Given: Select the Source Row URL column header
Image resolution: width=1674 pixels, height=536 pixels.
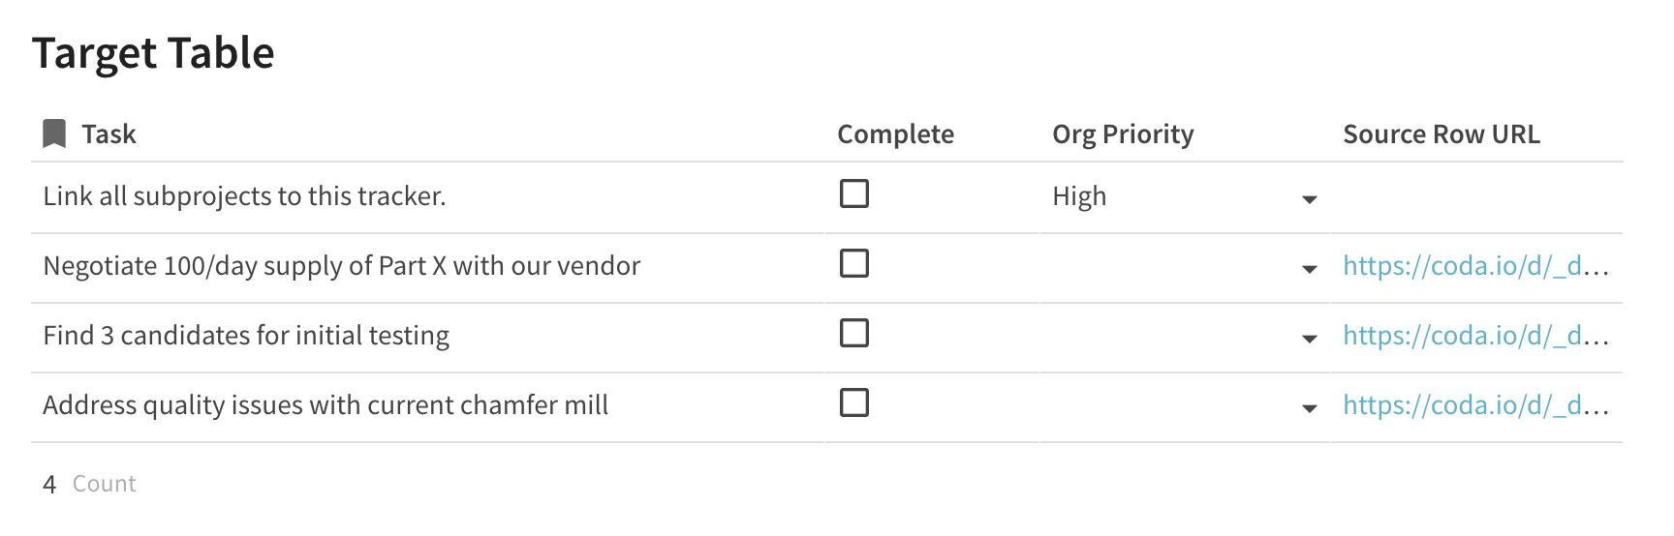Looking at the screenshot, I should pyautogui.click(x=1441, y=134).
